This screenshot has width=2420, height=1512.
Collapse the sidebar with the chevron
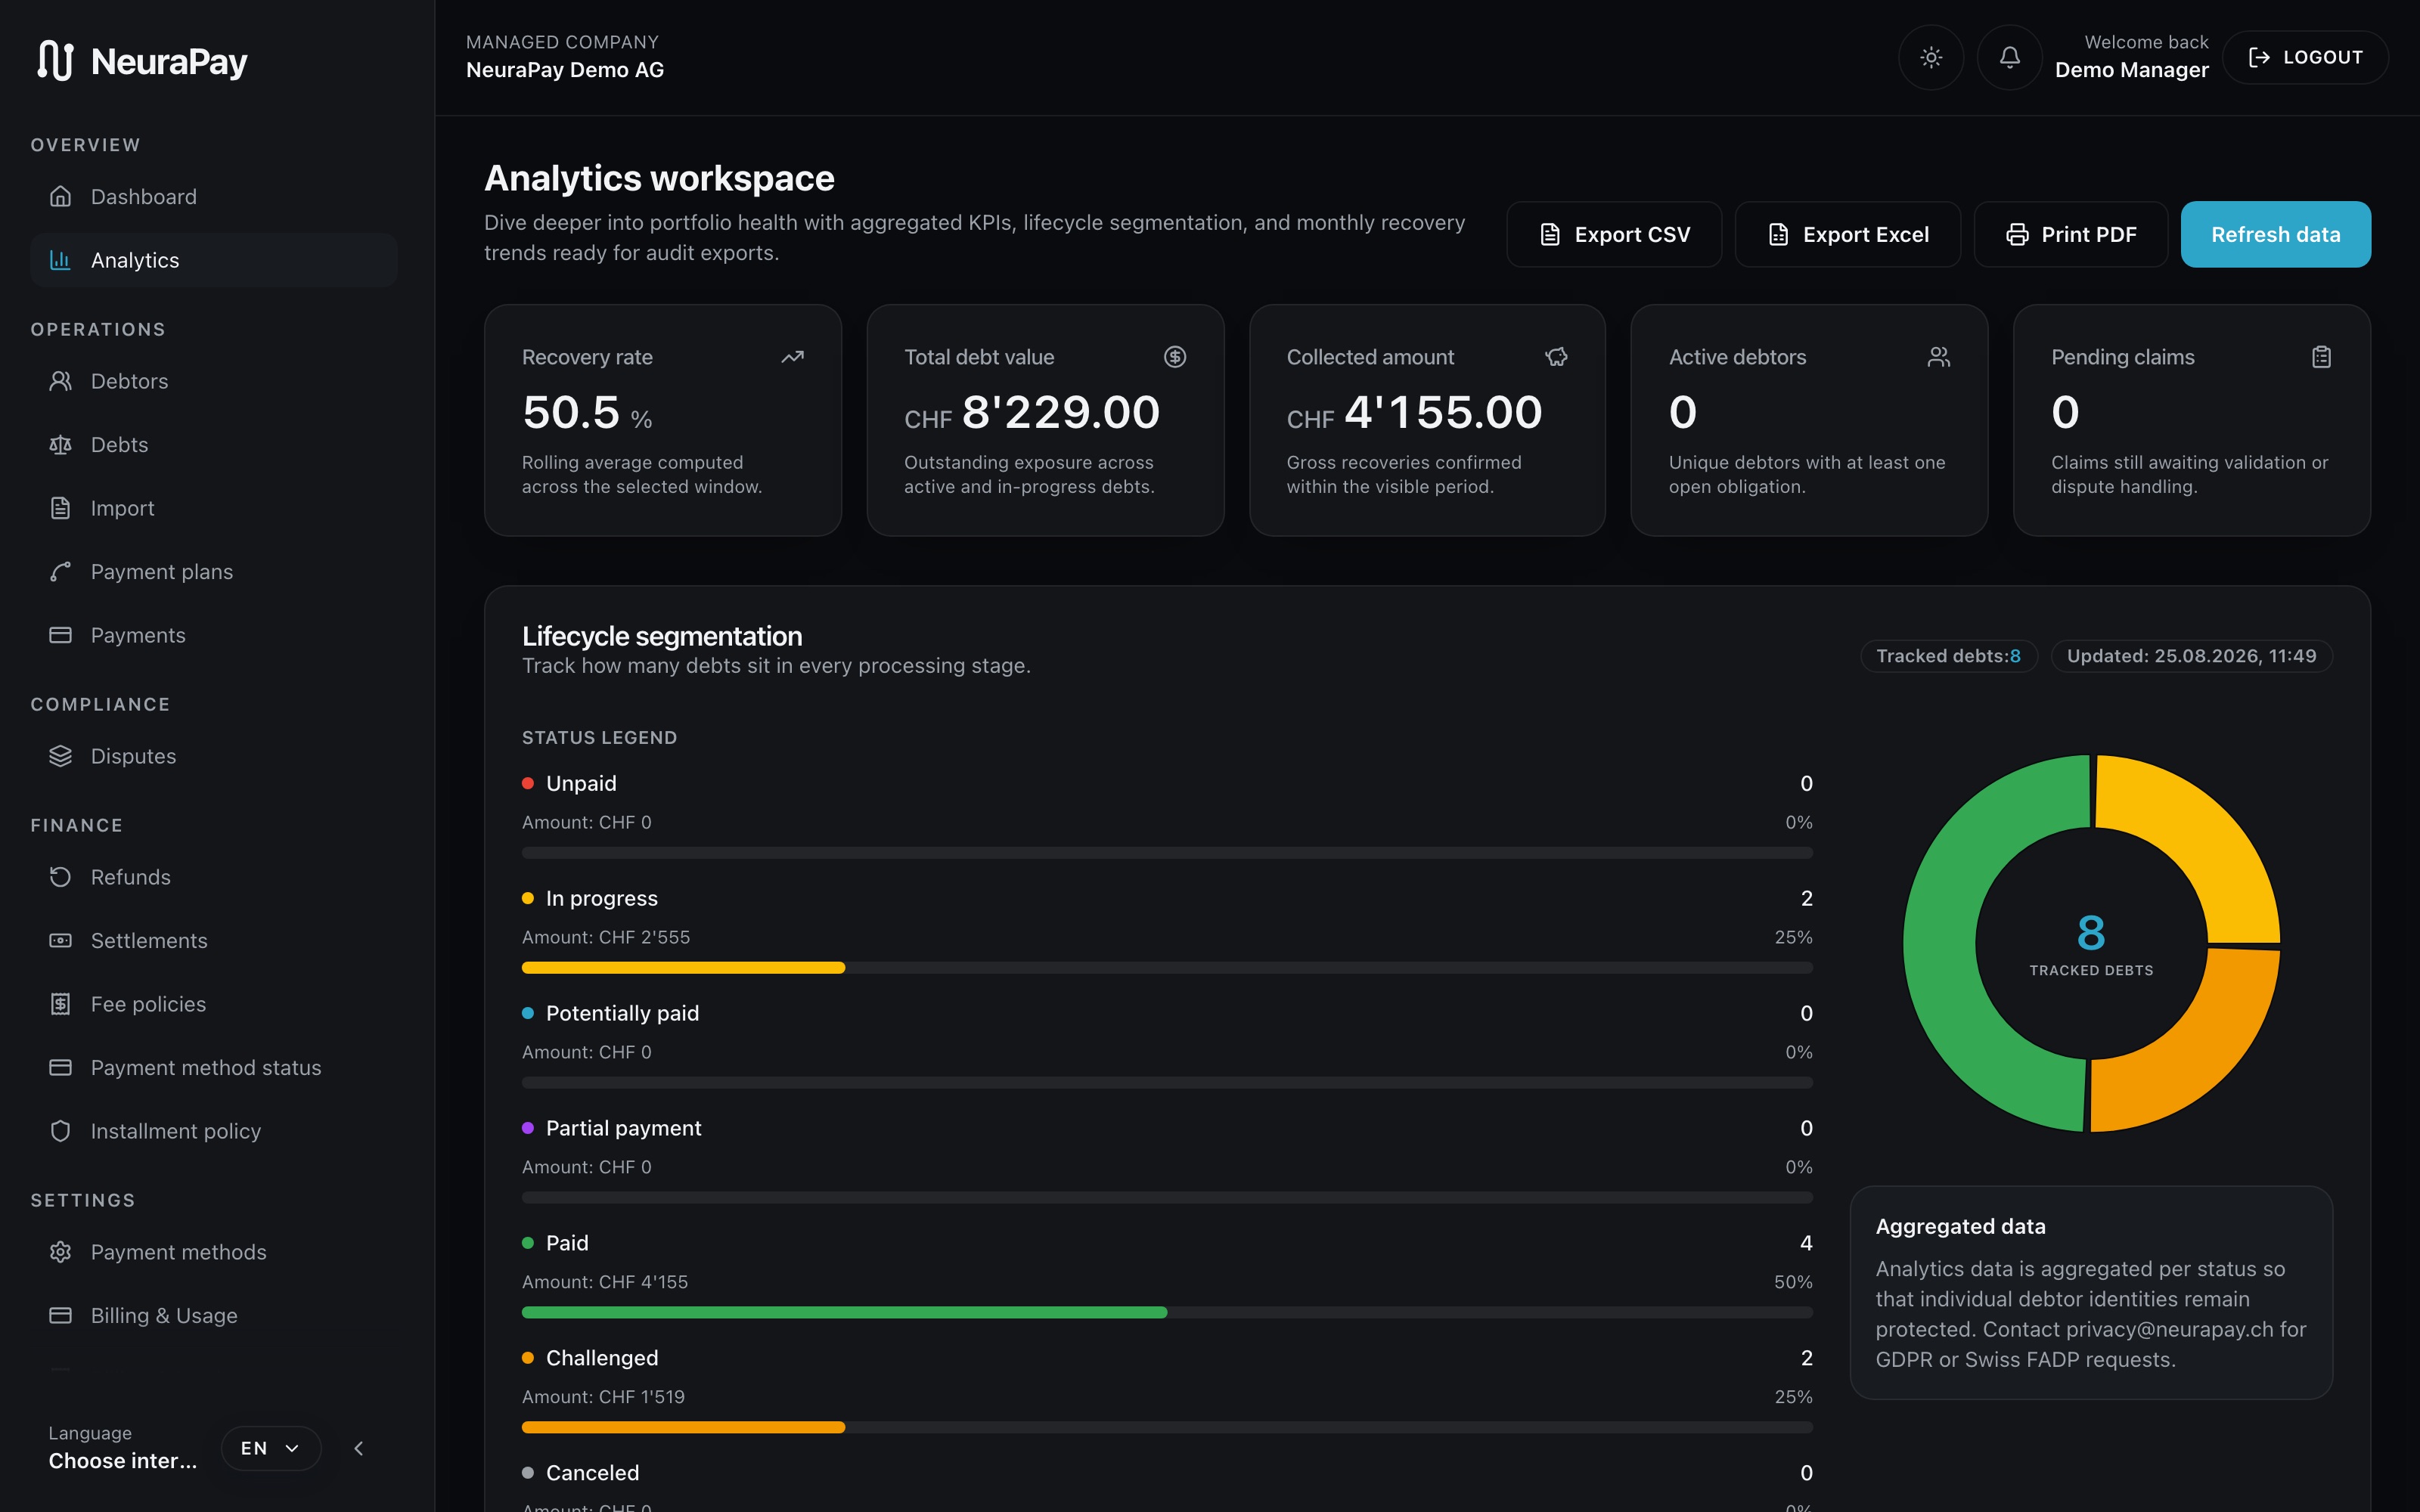coord(359,1448)
